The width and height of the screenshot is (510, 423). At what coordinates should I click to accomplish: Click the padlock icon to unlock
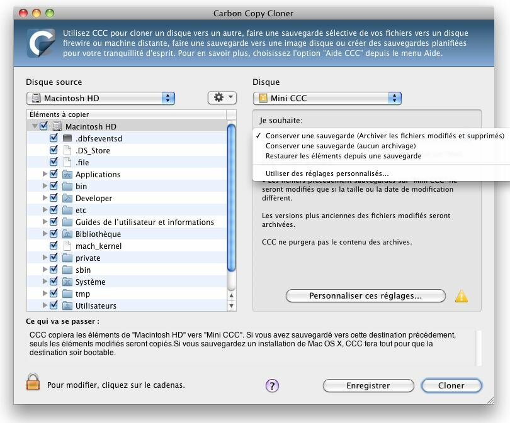pyautogui.click(x=33, y=382)
